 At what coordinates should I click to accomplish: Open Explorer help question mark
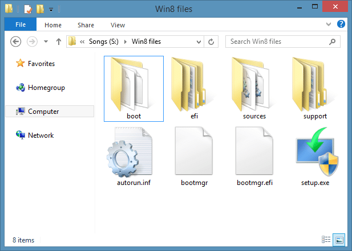click(x=341, y=24)
